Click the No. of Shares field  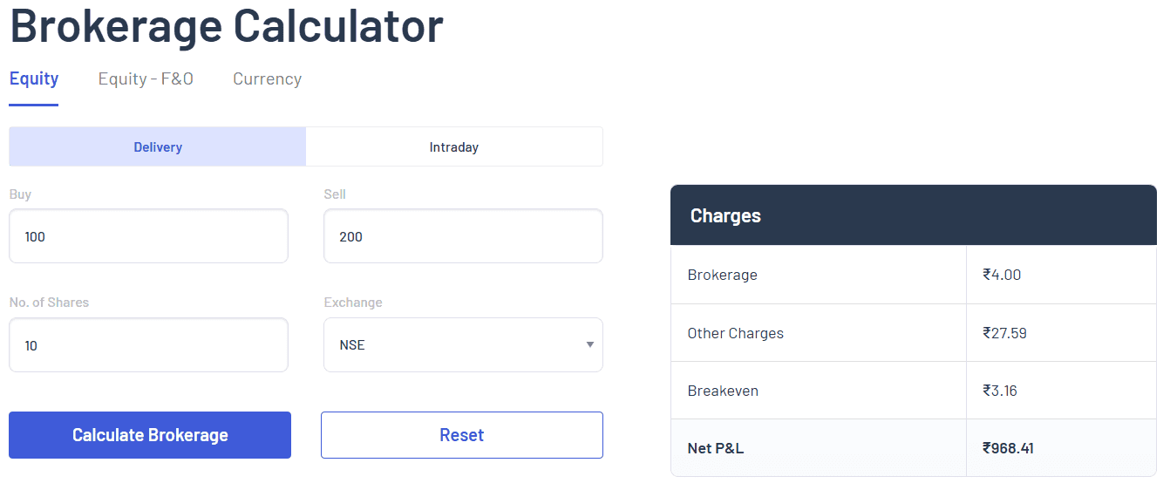[148, 345]
